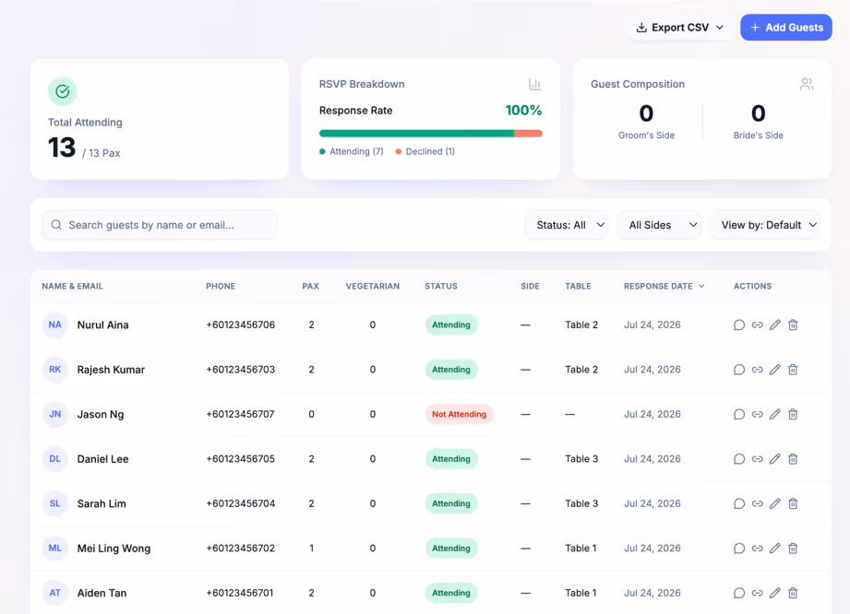Click the Table column header
This screenshot has height=614, width=850.
578,286
